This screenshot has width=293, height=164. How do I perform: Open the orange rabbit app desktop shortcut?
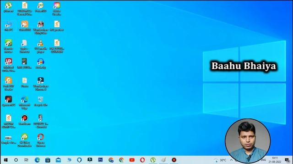pos(24,26)
